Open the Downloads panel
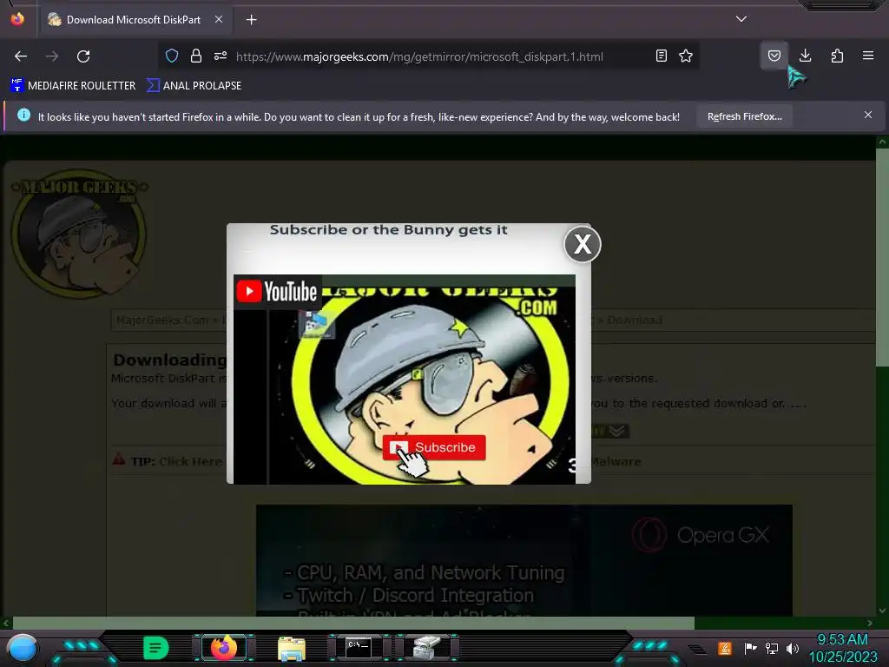 (805, 56)
